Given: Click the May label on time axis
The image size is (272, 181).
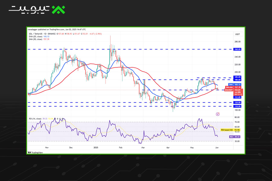Looking at the screenshot, I should click(192, 148).
